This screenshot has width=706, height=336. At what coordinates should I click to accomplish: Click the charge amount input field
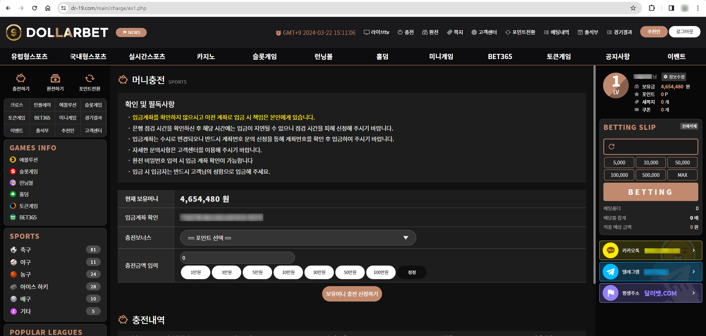coord(238,258)
